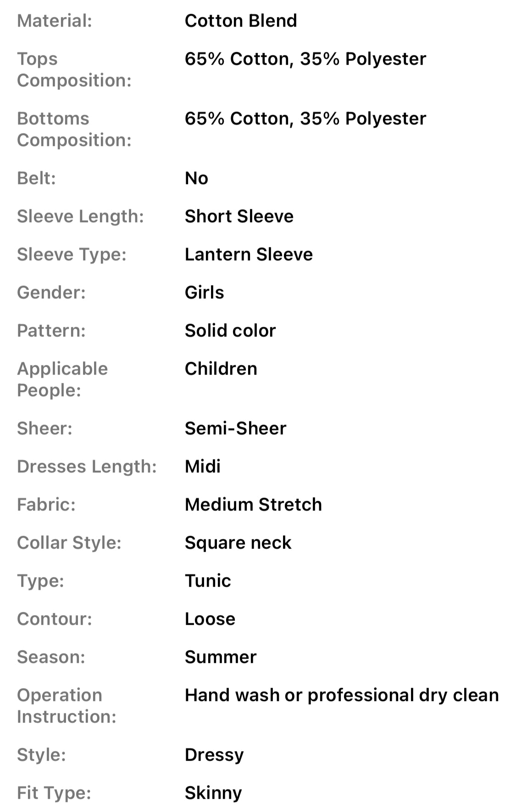The image size is (516, 808).
Task: Tap the Operation Instruction label
Action: coord(67,706)
